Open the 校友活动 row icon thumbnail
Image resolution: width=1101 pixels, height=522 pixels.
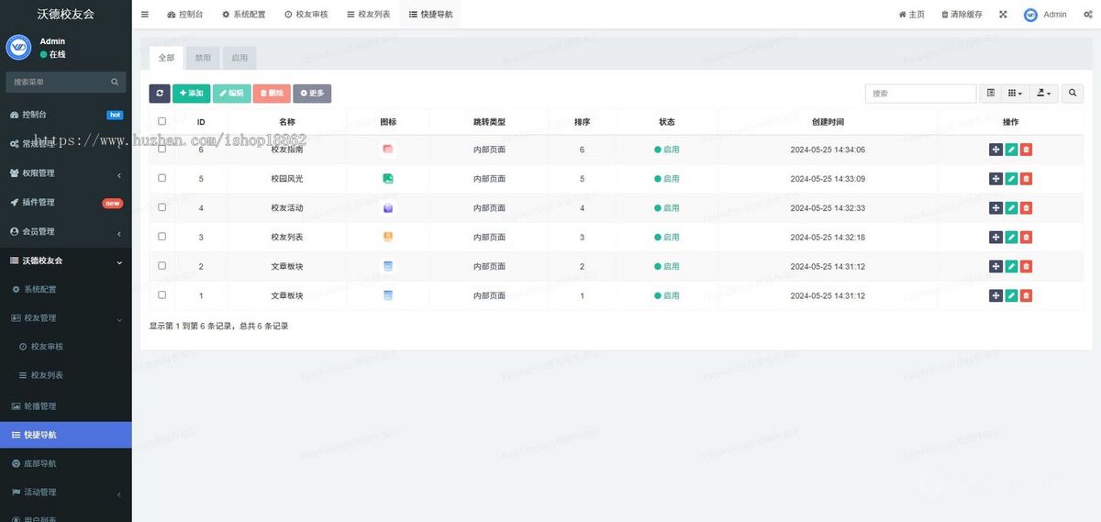coord(388,208)
